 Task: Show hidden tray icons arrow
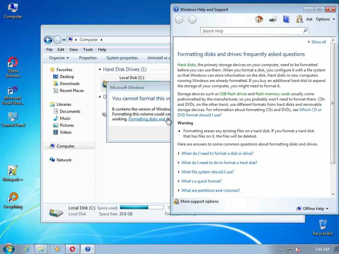click(x=281, y=249)
